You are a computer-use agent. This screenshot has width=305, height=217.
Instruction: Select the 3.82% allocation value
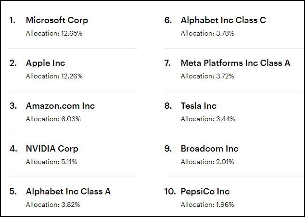[x=53, y=204]
